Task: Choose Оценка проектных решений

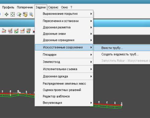Action: pyautogui.click(x=64, y=90)
